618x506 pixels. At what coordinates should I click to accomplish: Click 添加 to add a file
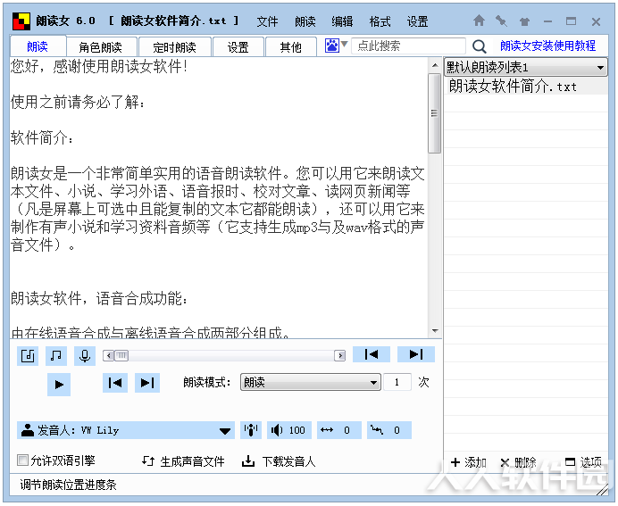click(469, 462)
